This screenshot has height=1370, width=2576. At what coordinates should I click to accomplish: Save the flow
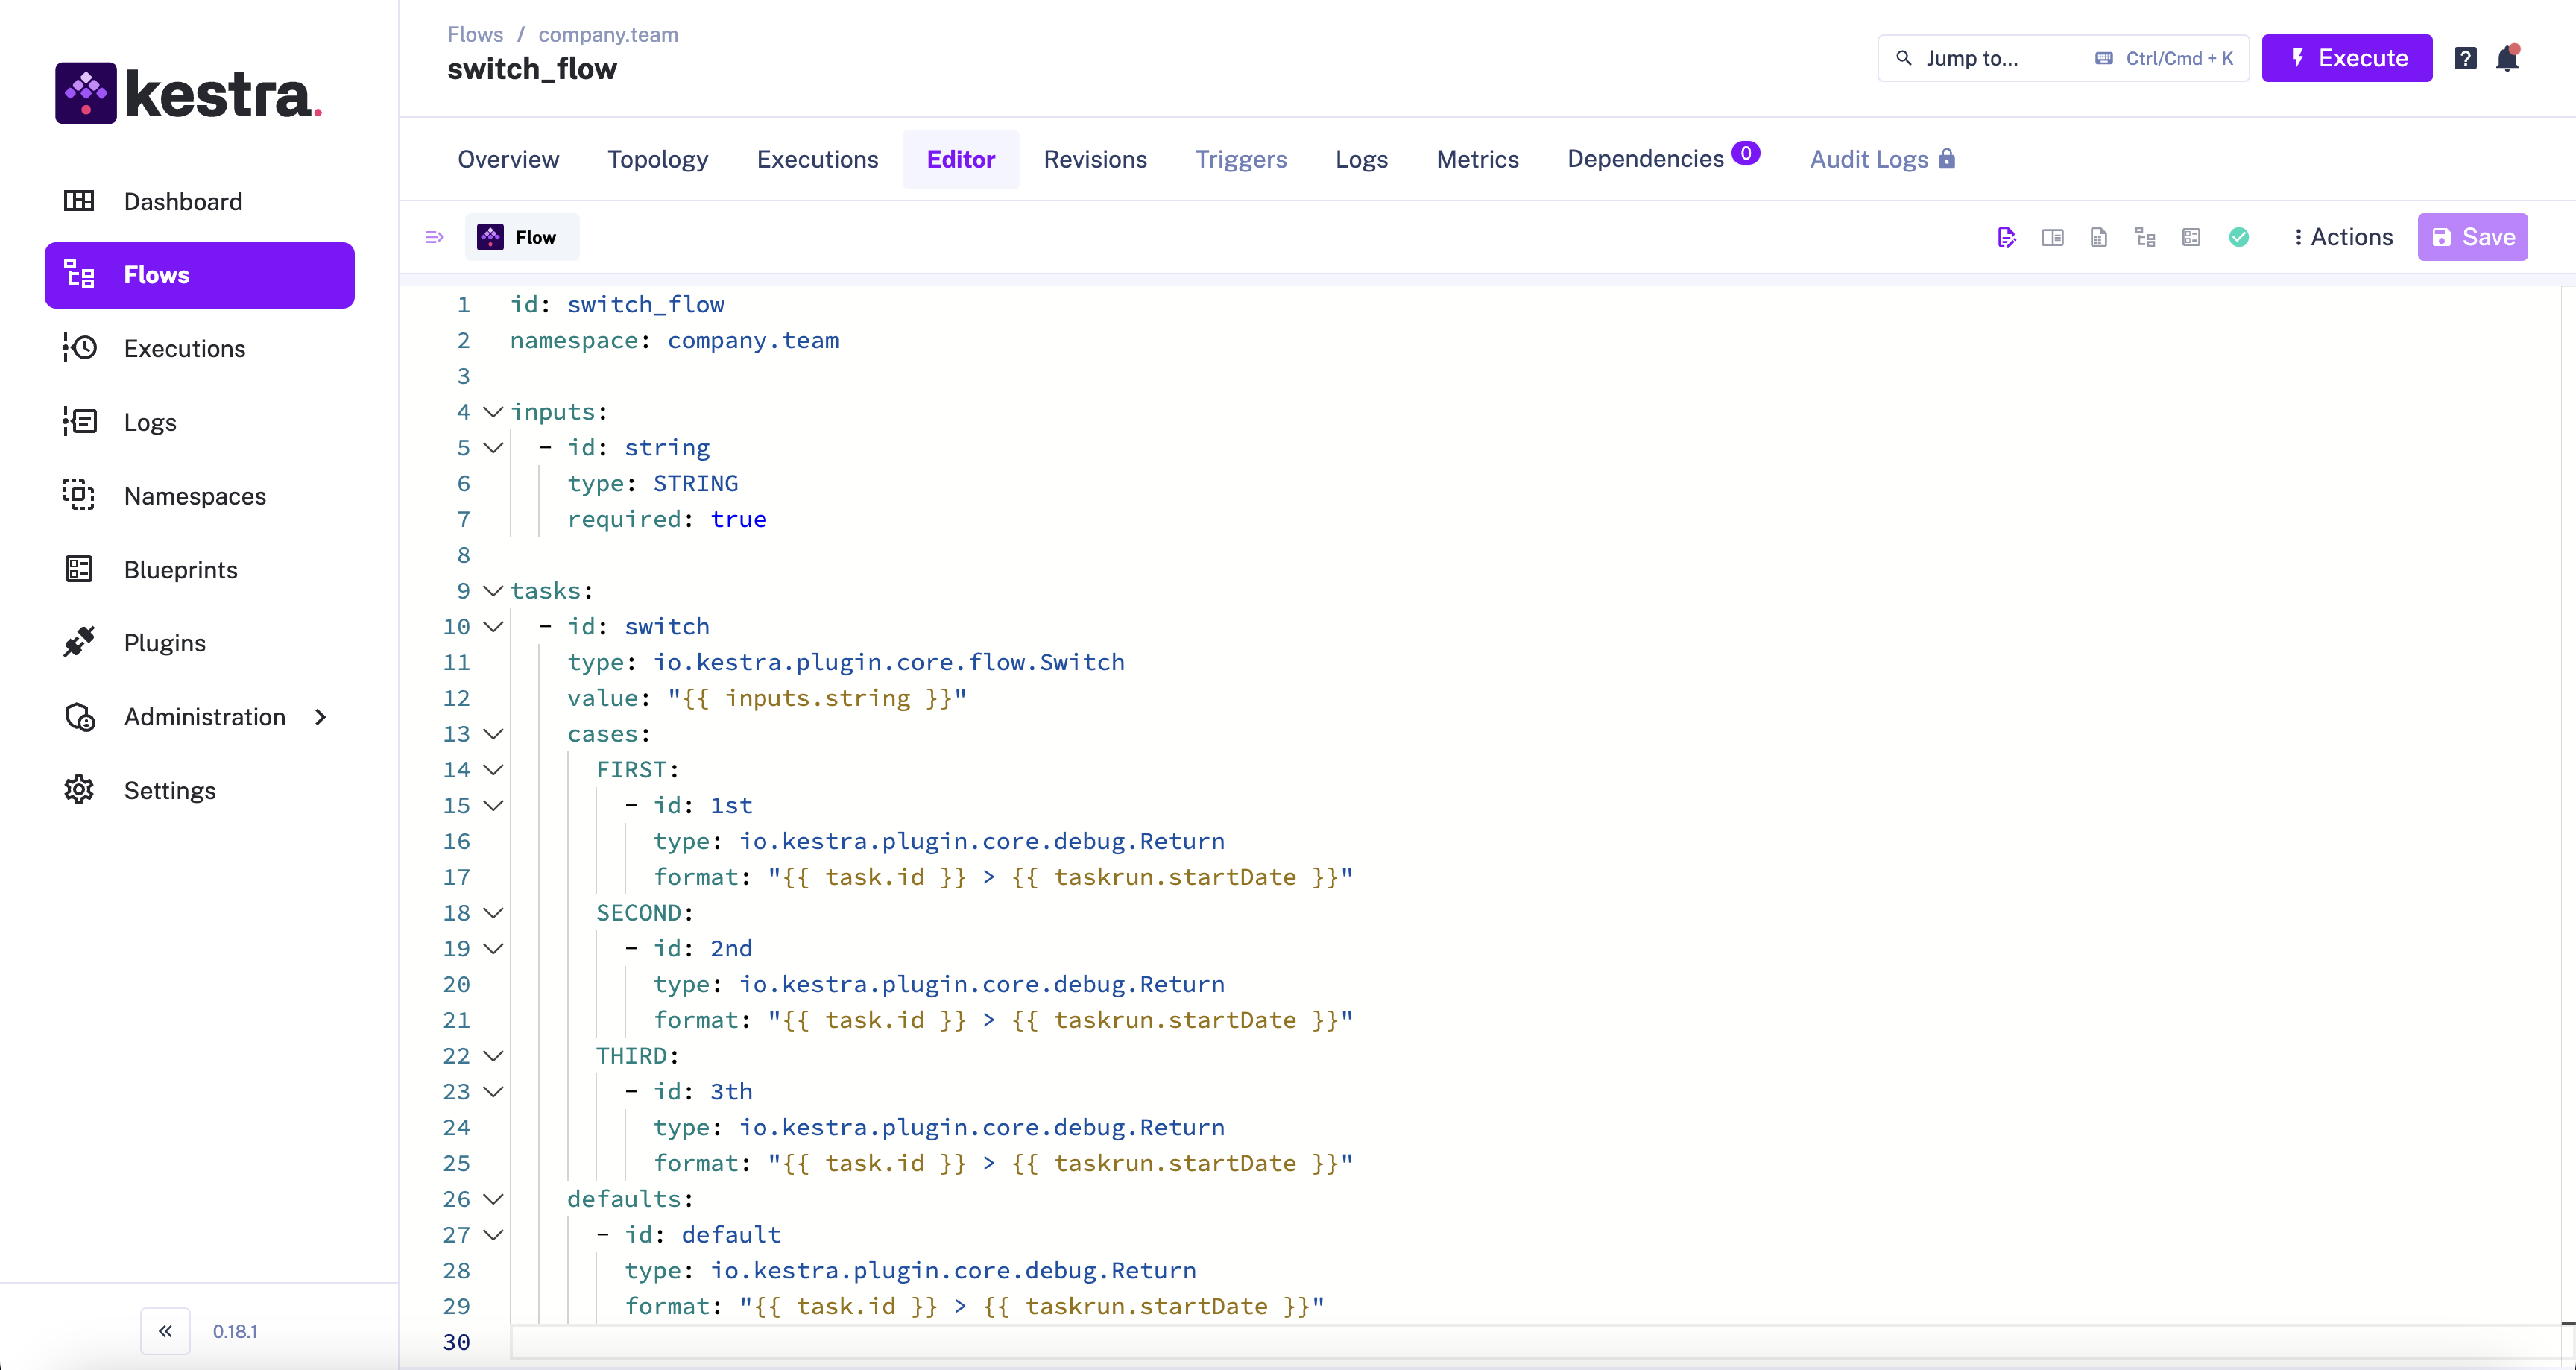(x=2472, y=237)
